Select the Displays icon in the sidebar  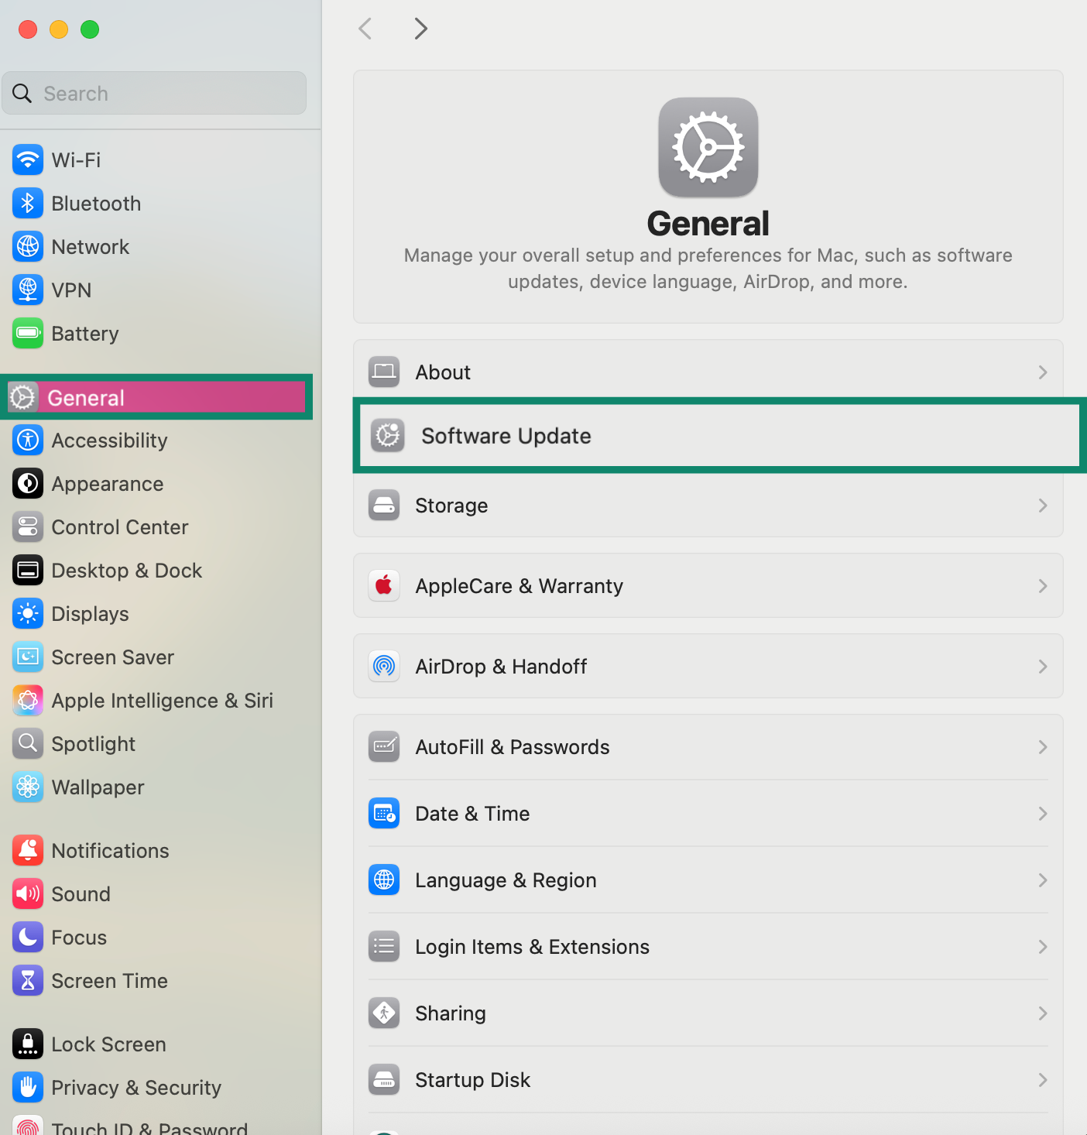point(28,613)
